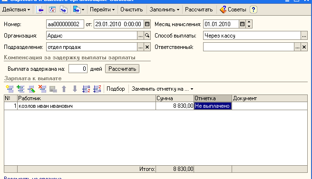Click Рассчитать button for compensation
The image size is (312, 179).
(122, 69)
